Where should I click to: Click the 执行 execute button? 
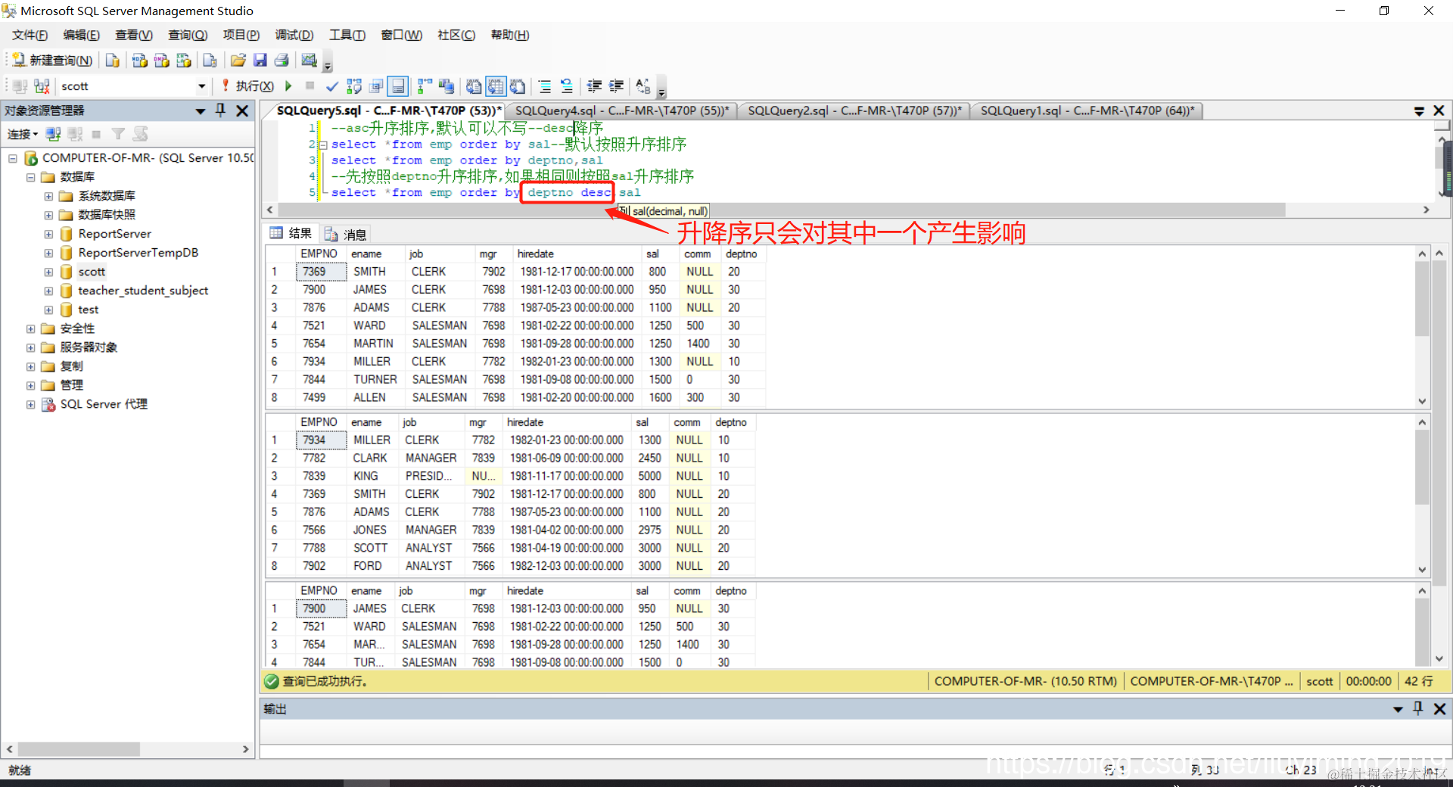247,86
